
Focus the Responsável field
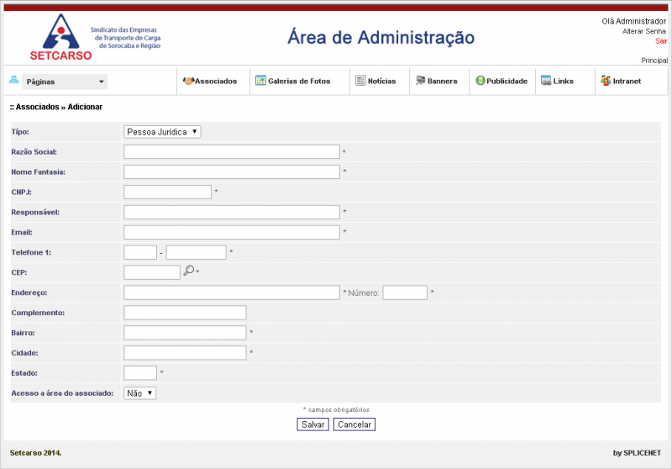[232, 212]
